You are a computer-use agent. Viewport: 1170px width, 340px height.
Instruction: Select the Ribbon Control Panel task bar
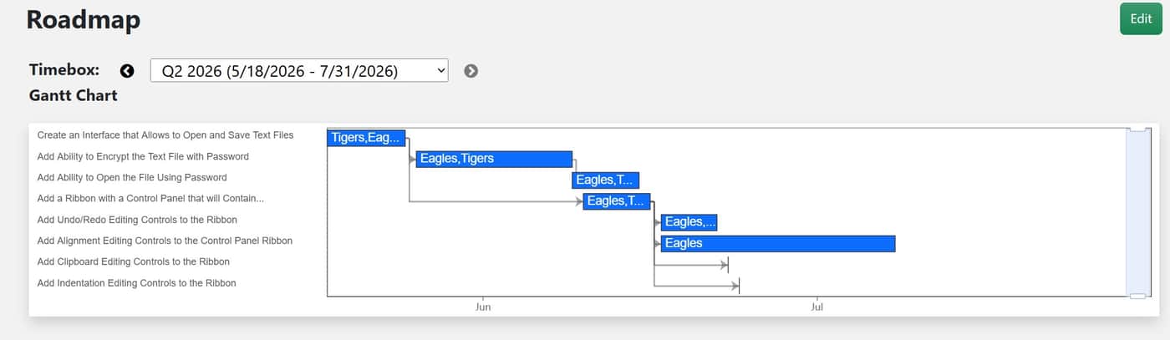(617, 200)
